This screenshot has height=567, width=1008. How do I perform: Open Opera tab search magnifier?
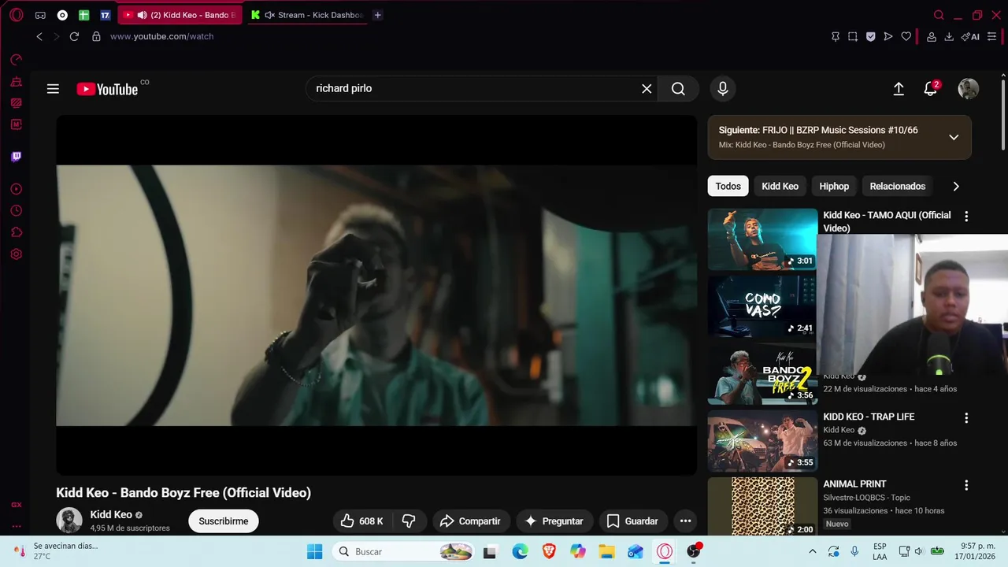point(939,15)
